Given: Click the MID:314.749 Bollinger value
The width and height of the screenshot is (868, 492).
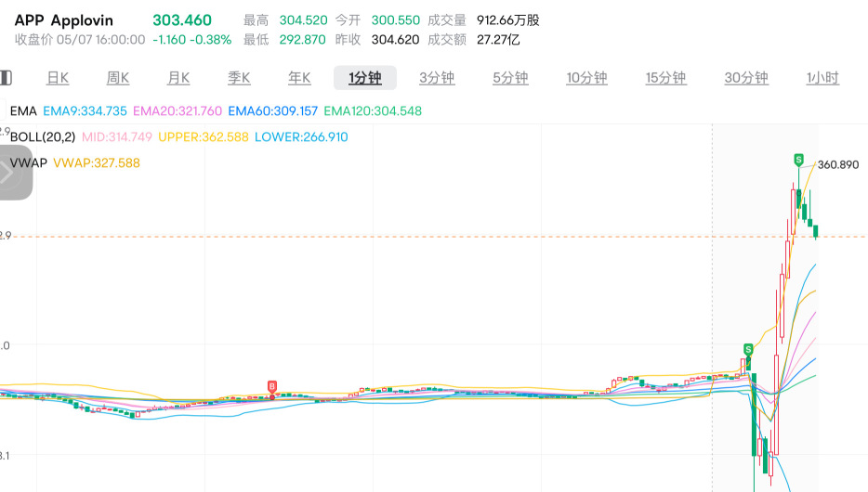Looking at the screenshot, I should click(x=117, y=137).
